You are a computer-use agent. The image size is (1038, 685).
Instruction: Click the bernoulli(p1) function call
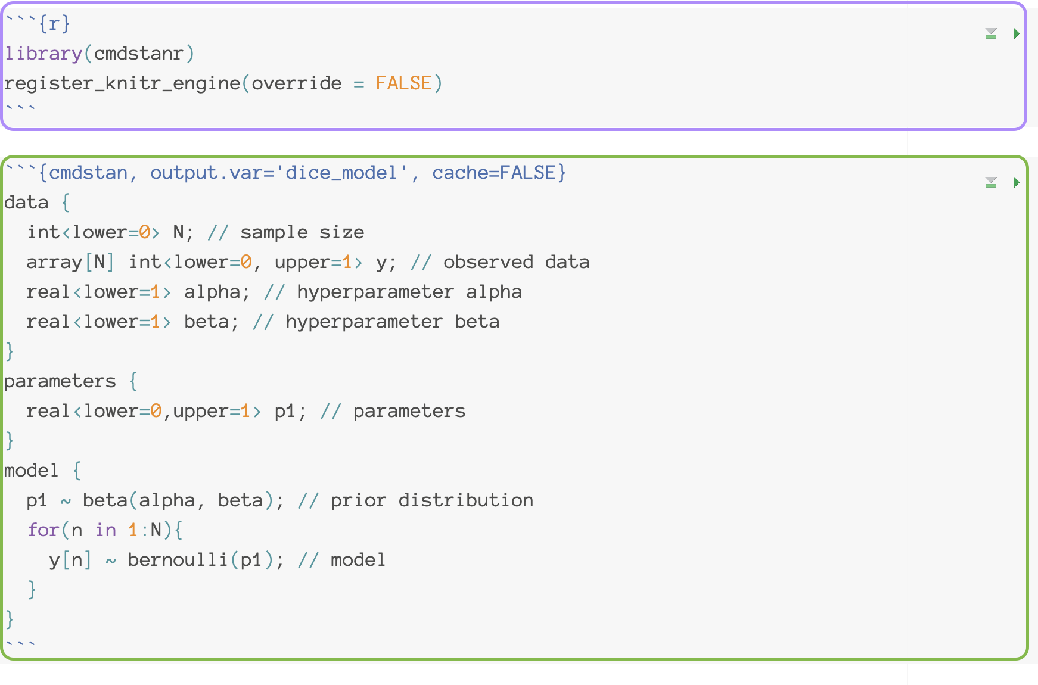pos(200,560)
